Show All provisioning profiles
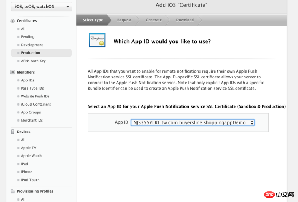Screen dimensions: 298x202 click(x=23, y=199)
